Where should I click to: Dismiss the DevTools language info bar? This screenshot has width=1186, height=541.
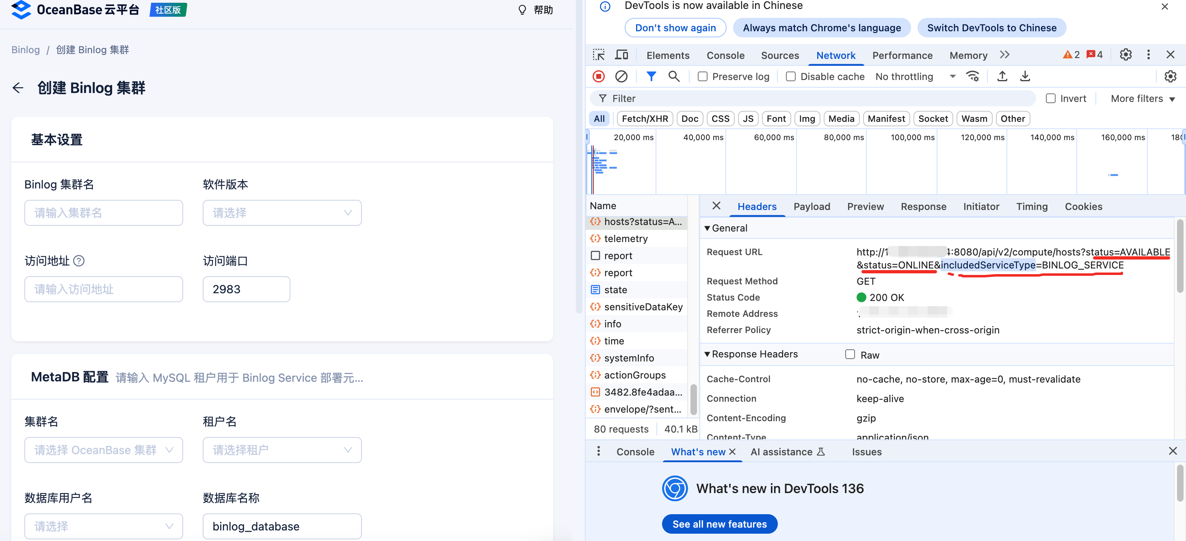(1165, 6)
